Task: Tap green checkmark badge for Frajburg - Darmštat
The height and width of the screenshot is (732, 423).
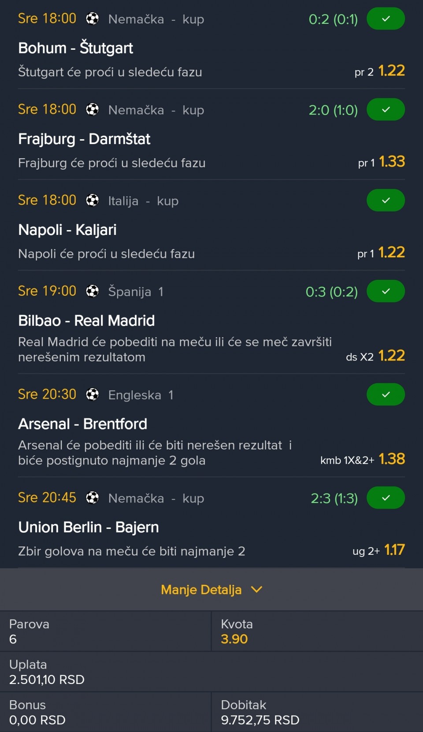Action: [386, 109]
